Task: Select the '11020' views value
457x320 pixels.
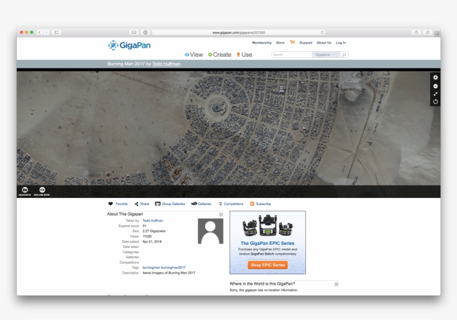Action: [x=147, y=236]
